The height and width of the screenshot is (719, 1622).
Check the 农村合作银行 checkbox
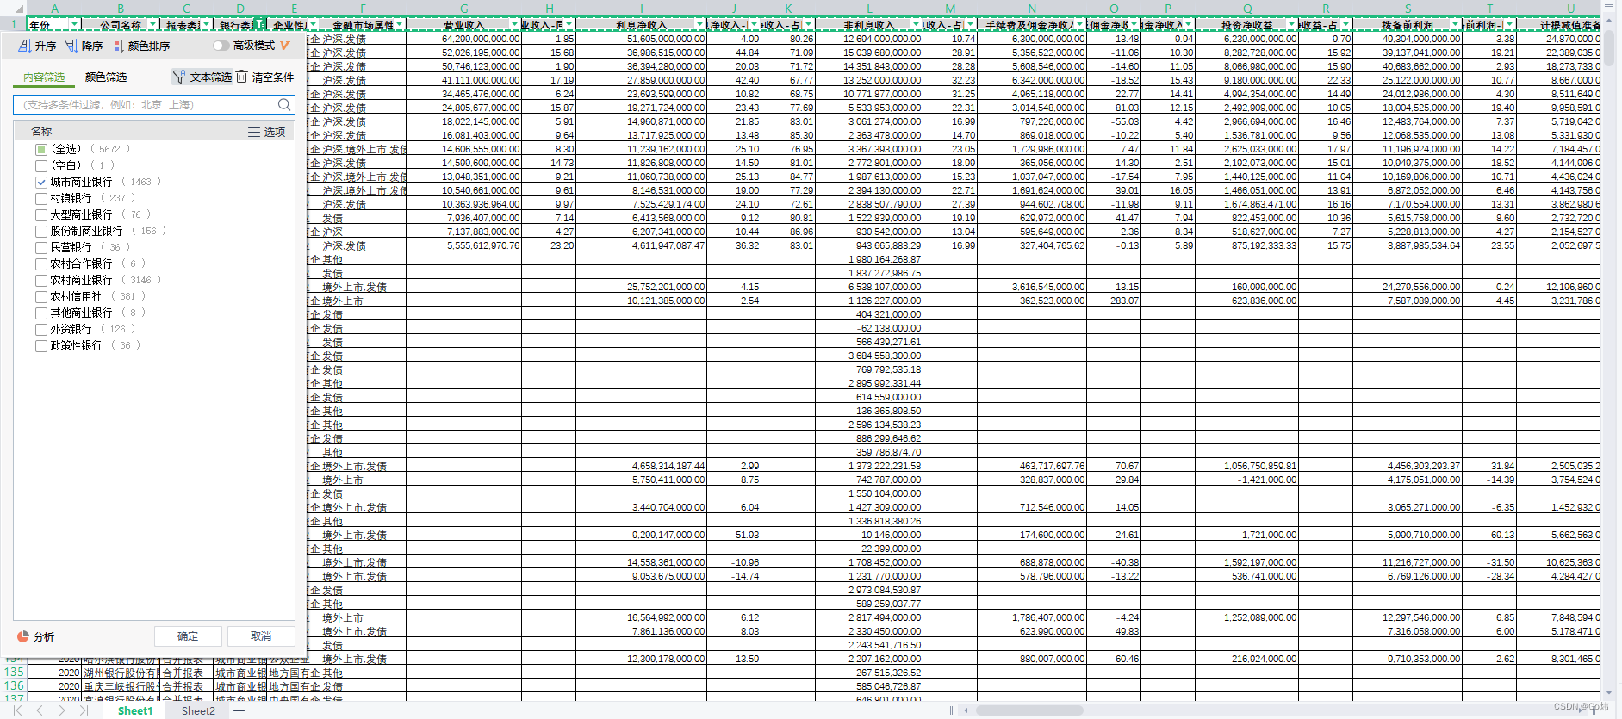[x=41, y=263]
